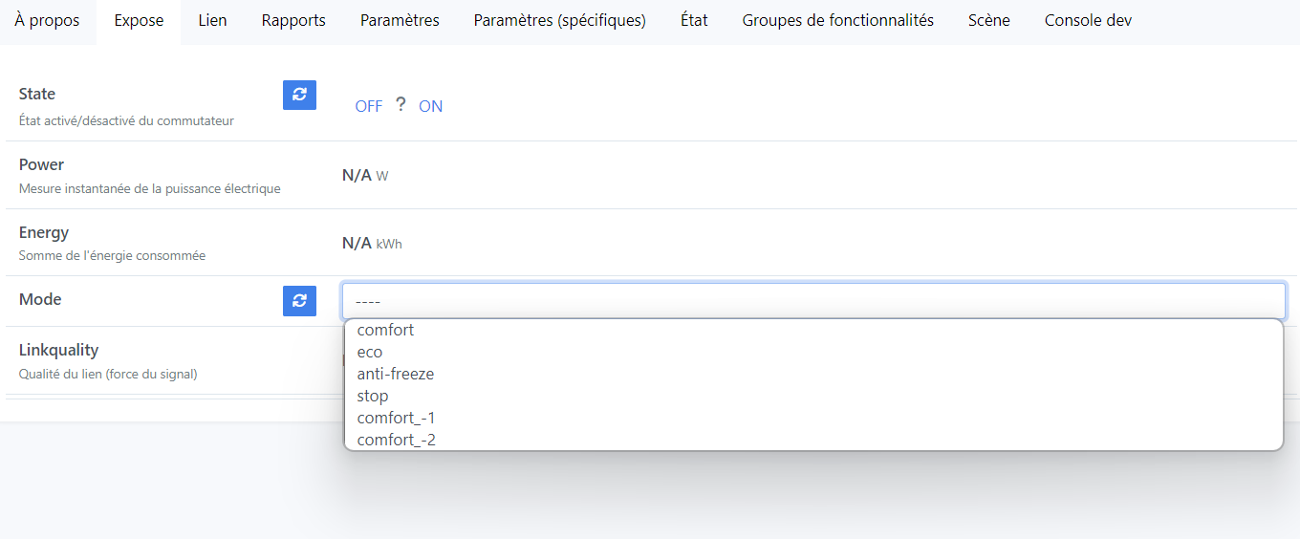Open the Paramètres tab
1300x539 pixels.
click(400, 21)
